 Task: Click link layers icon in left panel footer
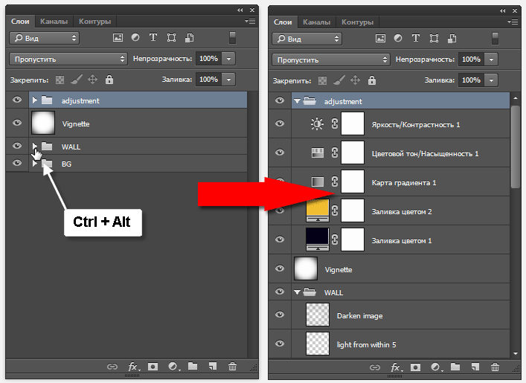[x=112, y=367]
